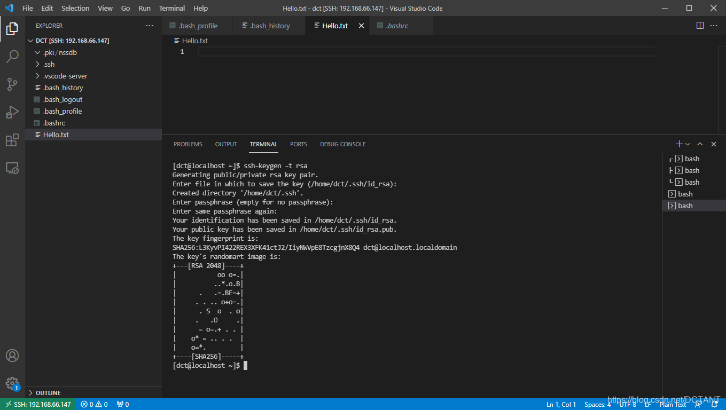Switch to the Output panel tab
726x410 pixels.
[x=226, y=144]
